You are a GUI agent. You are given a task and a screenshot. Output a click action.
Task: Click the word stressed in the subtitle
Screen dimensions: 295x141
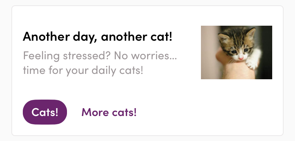click(85, 55)
